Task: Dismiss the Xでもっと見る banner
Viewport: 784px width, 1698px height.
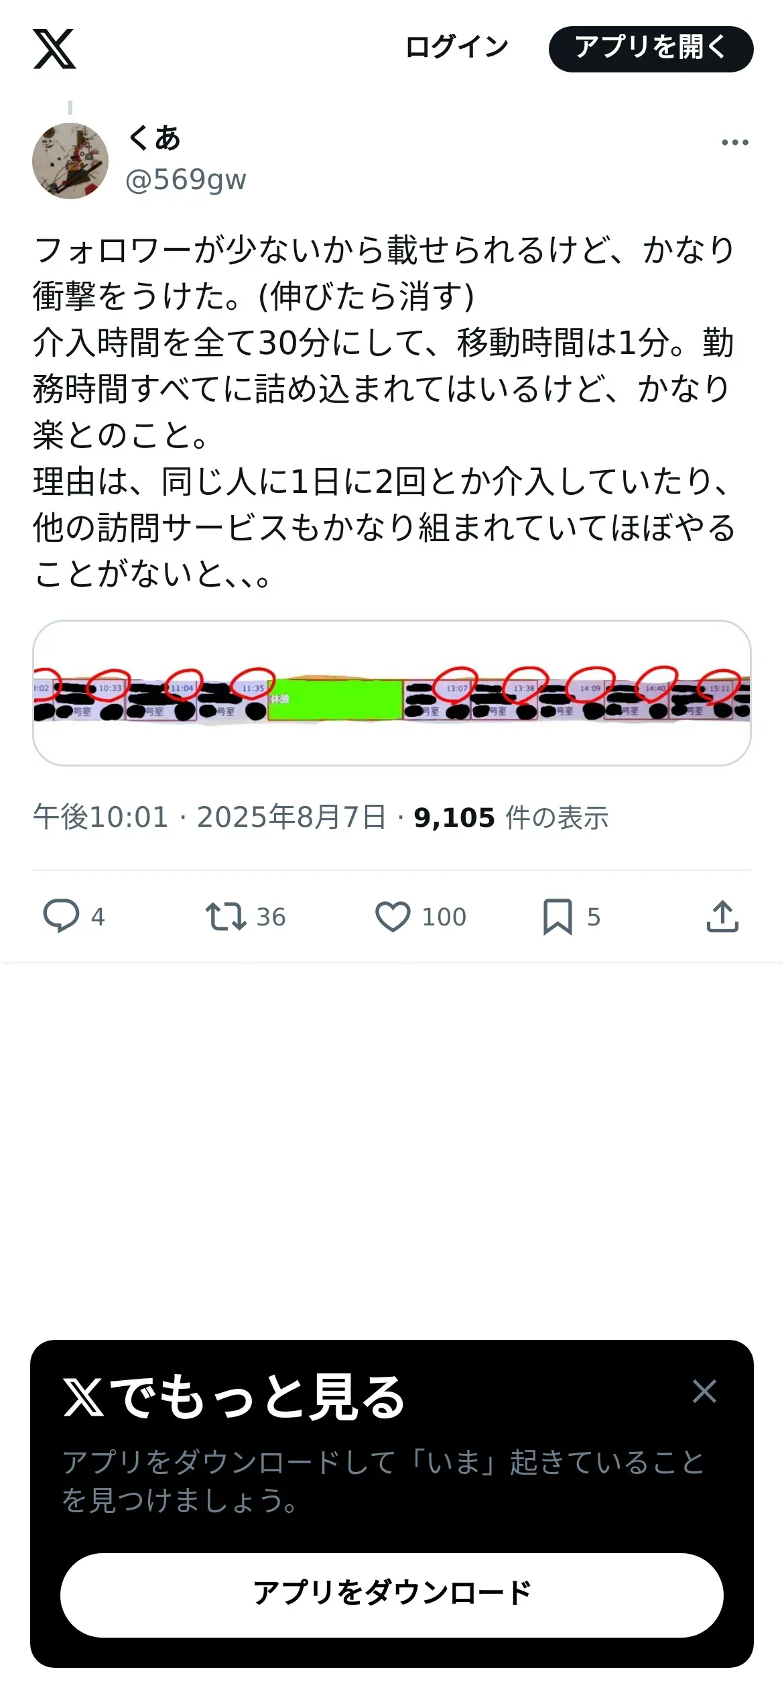Action: coord(704,1391)
